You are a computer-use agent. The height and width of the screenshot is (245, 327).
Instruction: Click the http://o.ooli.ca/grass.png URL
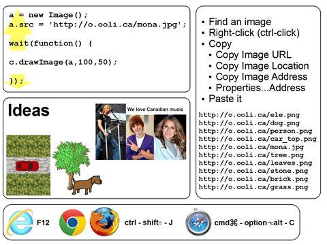pyautogui.click(x=253, y=187)
